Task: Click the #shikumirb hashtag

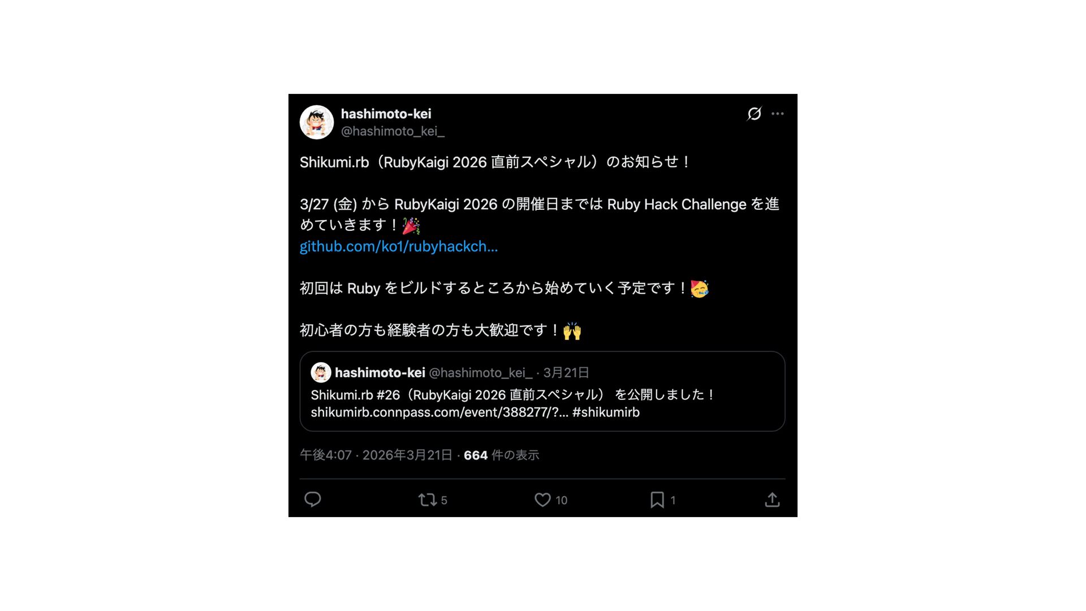Action: [606, 412]
